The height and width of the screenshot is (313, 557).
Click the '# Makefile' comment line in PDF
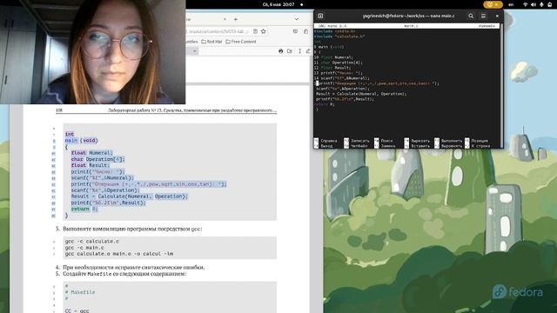coord(80,292)
